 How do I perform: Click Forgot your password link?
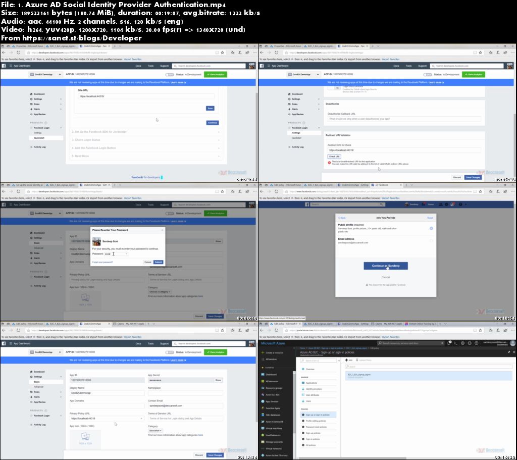[102, 262]
